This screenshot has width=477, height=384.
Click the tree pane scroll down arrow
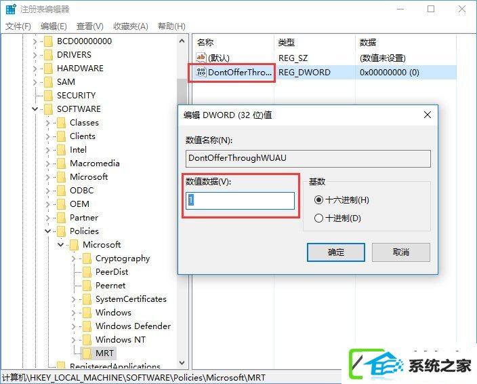tap(182, 363)
